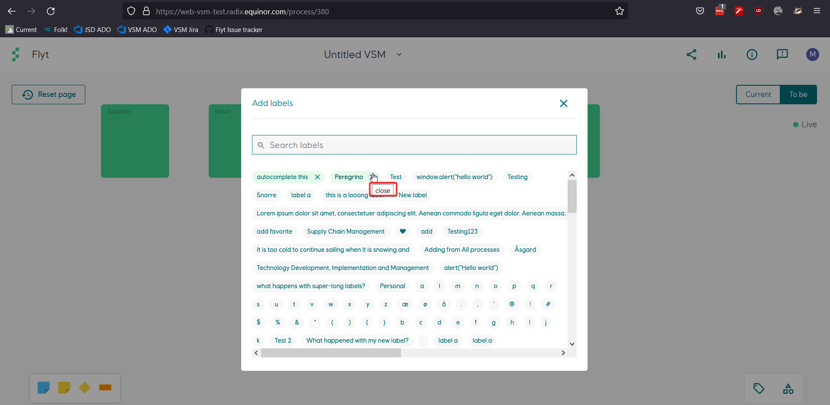The width and height of the screenshot is (830, 405).
Task: Open the account avatar M icon
Action: 812,55
